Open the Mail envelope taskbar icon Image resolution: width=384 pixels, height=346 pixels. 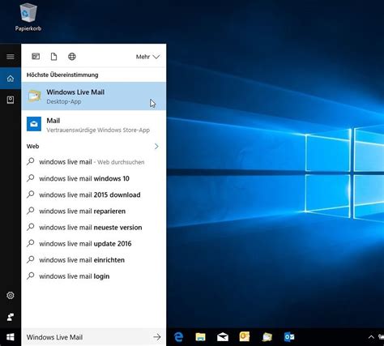coord(223,337)
